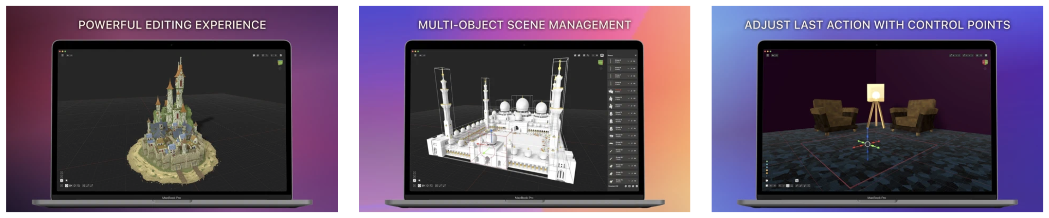This screenshot has width=1049, height=218.
Task: Click the gizmo center circle on the room floor
Action: coord(867,144)
